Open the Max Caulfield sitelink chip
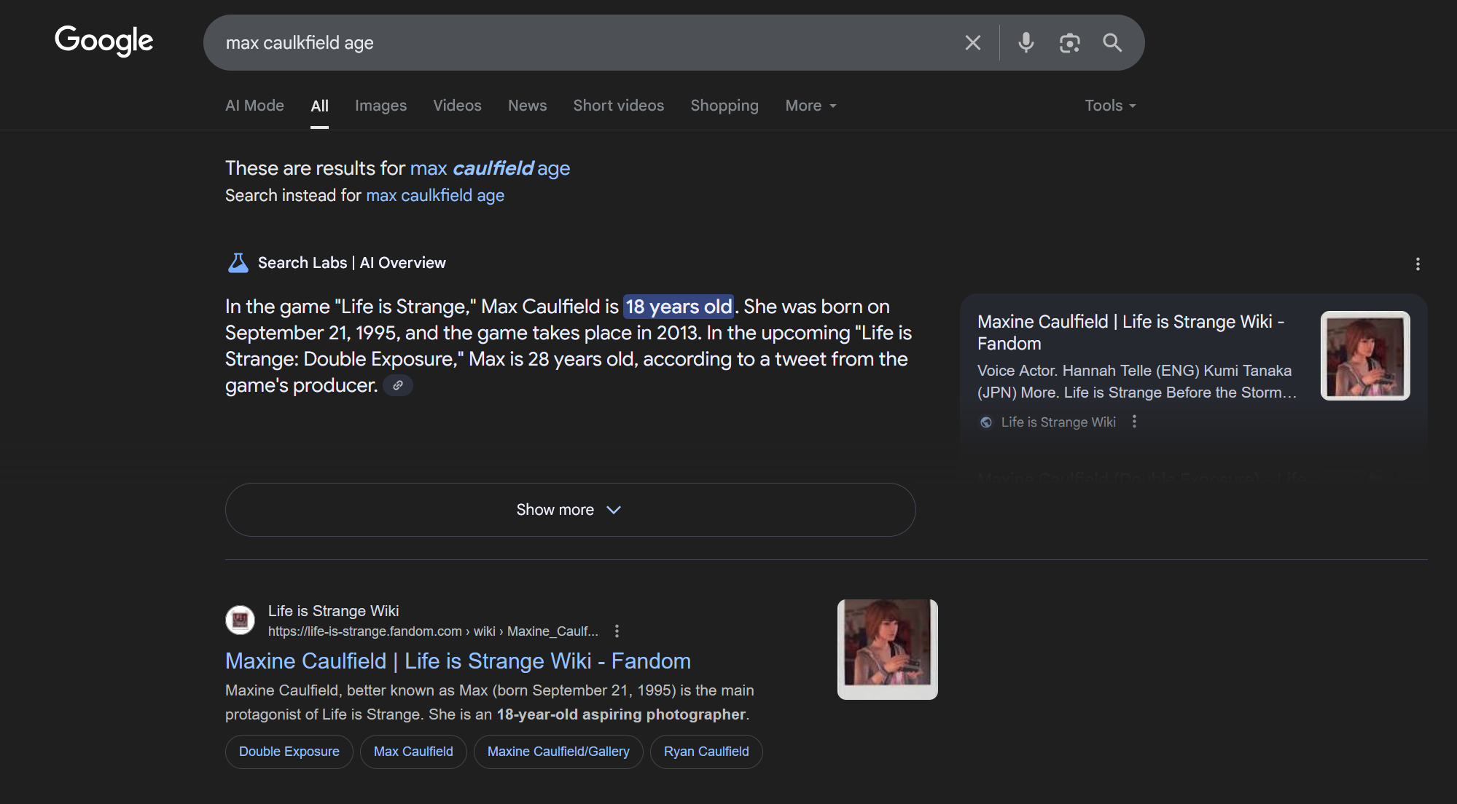 point(413,752)
